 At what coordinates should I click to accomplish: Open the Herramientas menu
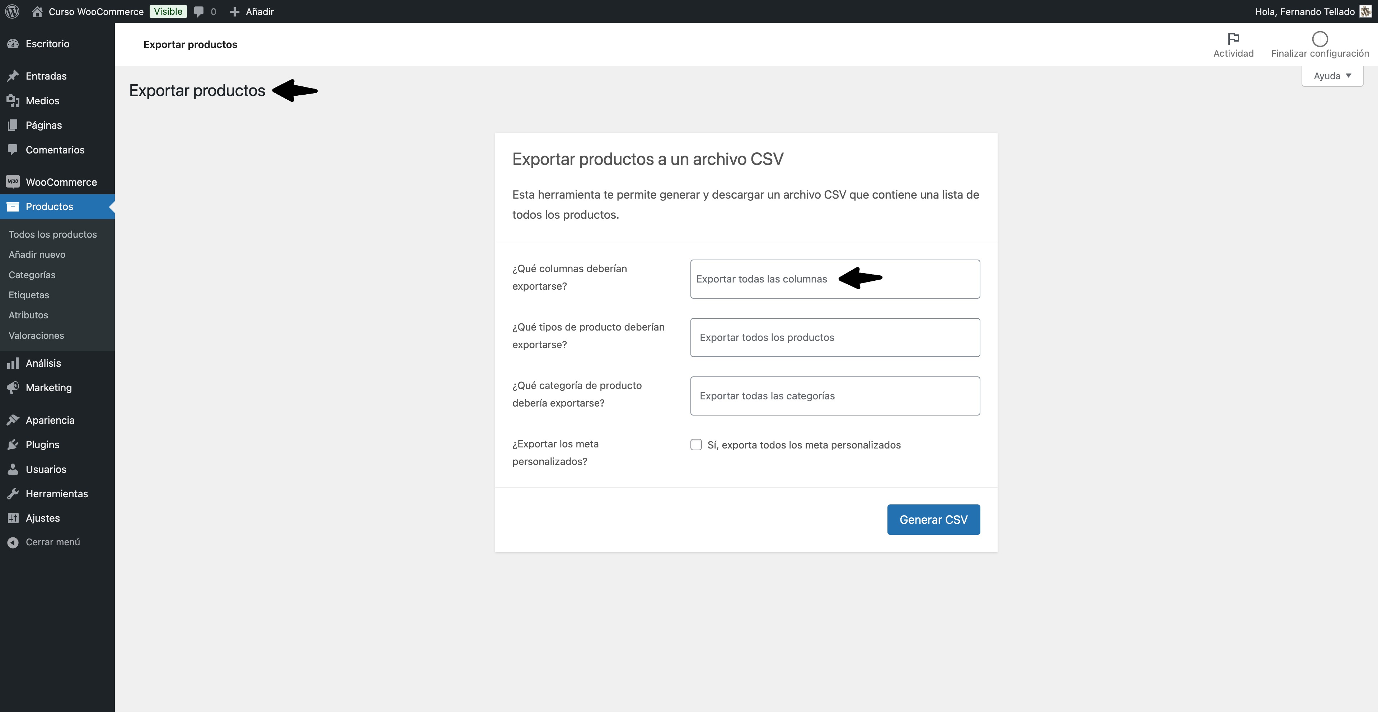click(x=57, y=493)
